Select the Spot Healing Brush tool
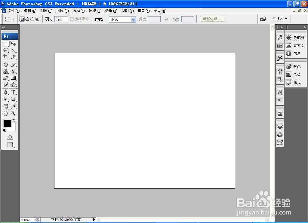The width and height of the screenshot is (308, 223). [6, 65]
